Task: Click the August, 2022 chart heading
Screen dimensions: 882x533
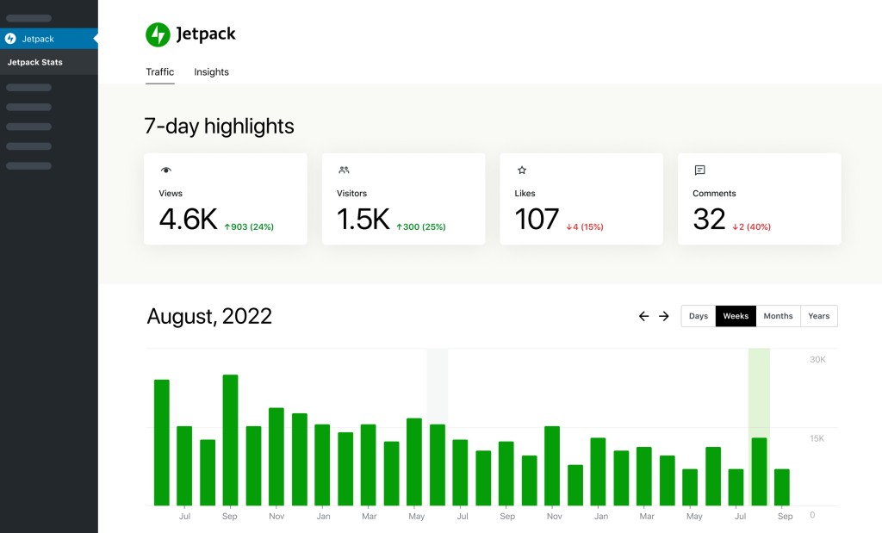Action: coord(209,316)
